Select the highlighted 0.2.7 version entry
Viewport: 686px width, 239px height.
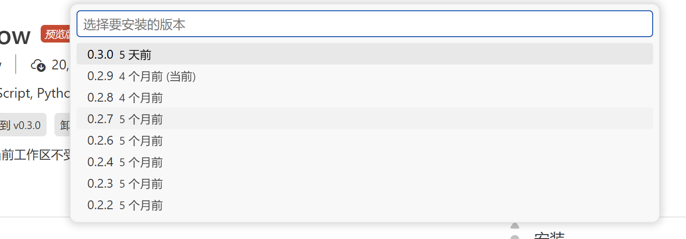point(364,119)
